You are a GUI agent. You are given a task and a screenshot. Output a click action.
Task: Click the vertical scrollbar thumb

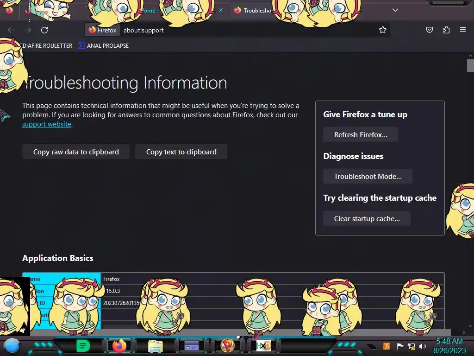tap(470, 66)
